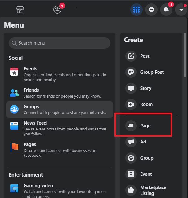Choose Ad under Create
This screenshot has height=198, width=188.
[151, 142]
